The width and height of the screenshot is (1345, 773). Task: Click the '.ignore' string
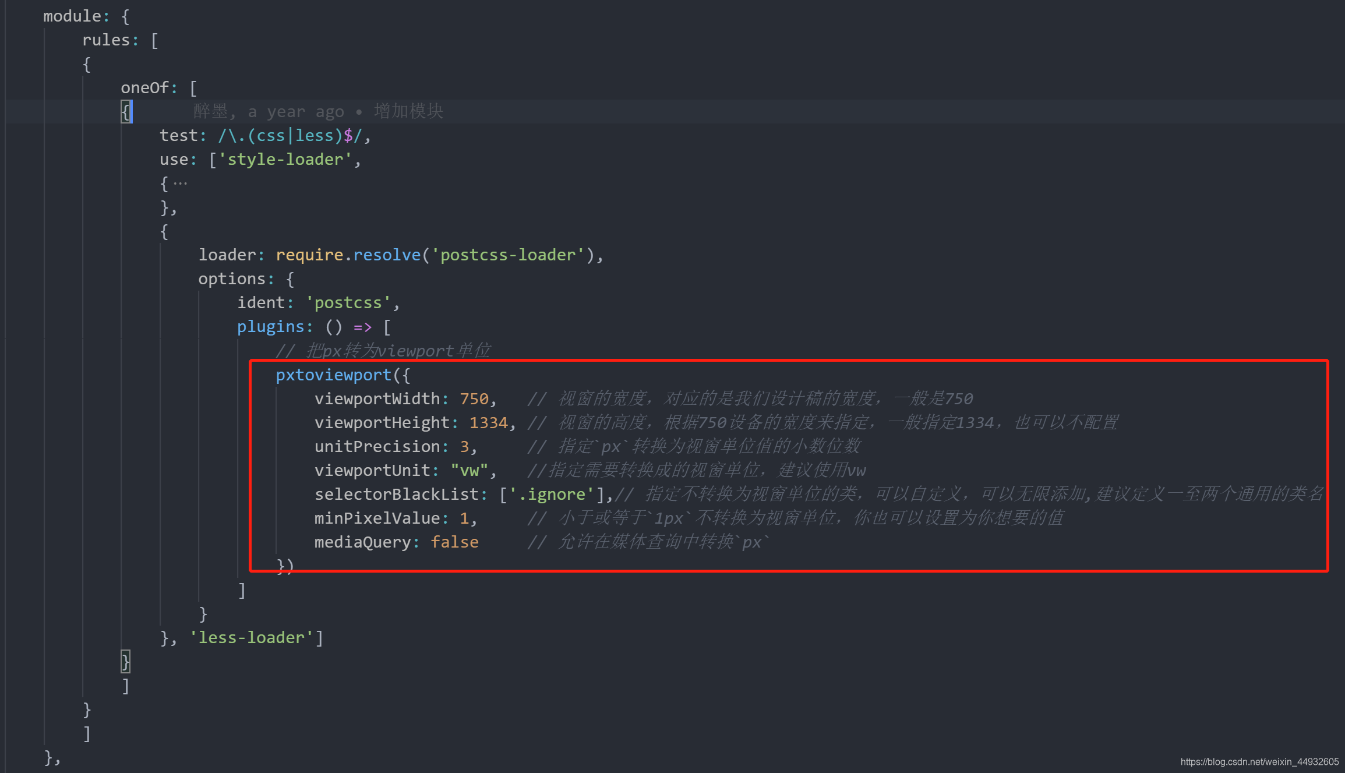click(552, 495)
